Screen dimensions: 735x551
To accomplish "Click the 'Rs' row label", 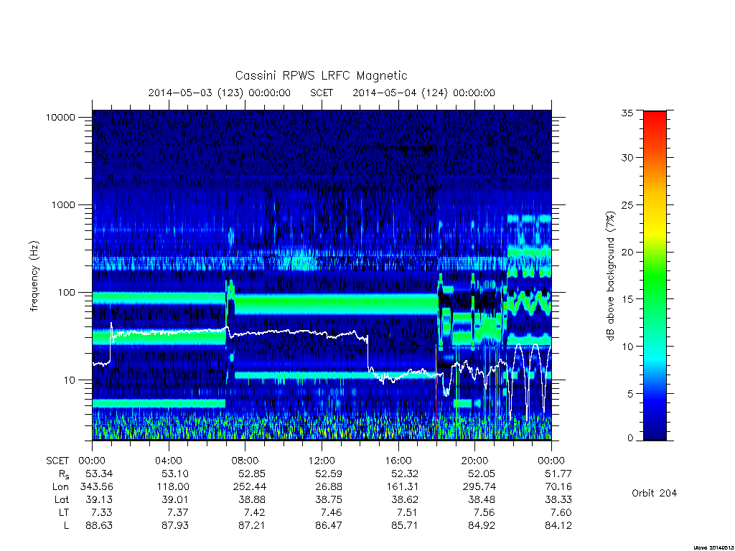I will 64,474.
